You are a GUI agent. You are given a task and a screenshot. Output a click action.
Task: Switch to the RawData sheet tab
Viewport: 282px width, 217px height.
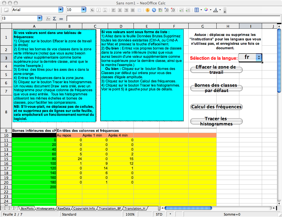64,208
